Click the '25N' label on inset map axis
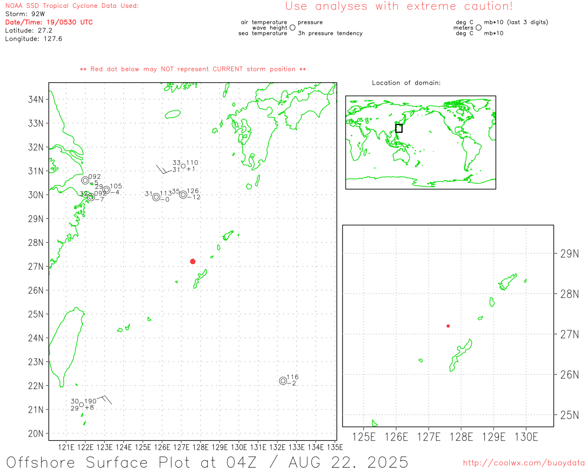The height and width of the screenshot is (468, 585). (569, 415)
